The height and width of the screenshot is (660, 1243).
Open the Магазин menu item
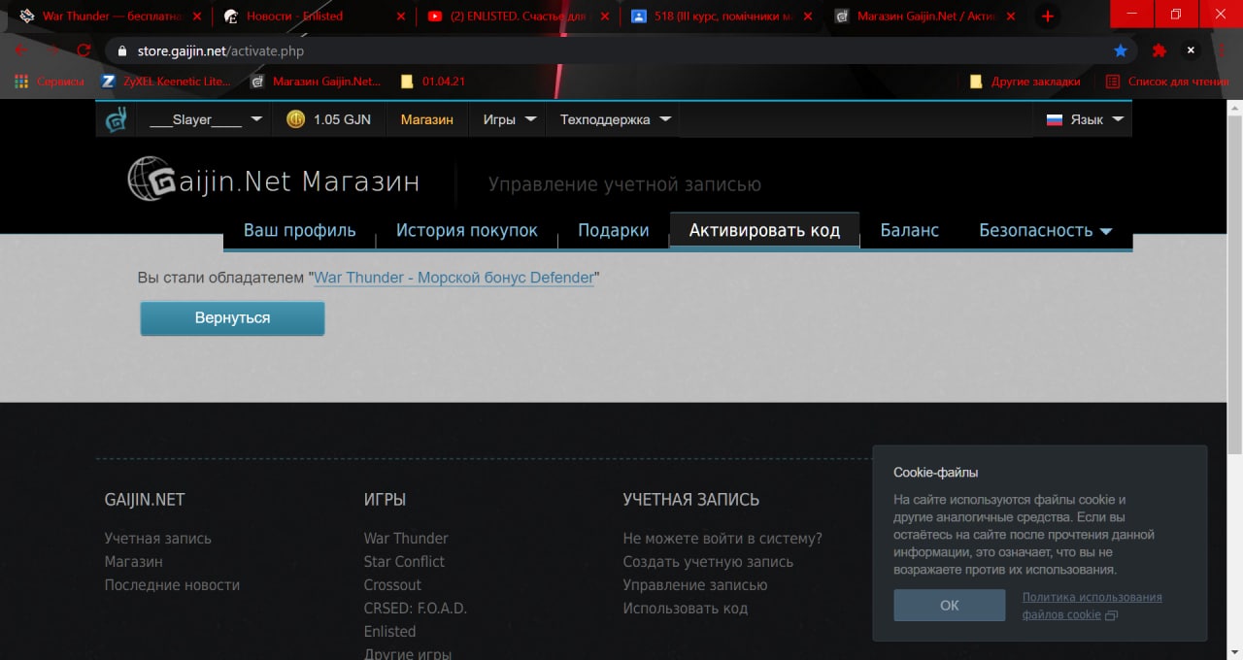coord(426,119)
